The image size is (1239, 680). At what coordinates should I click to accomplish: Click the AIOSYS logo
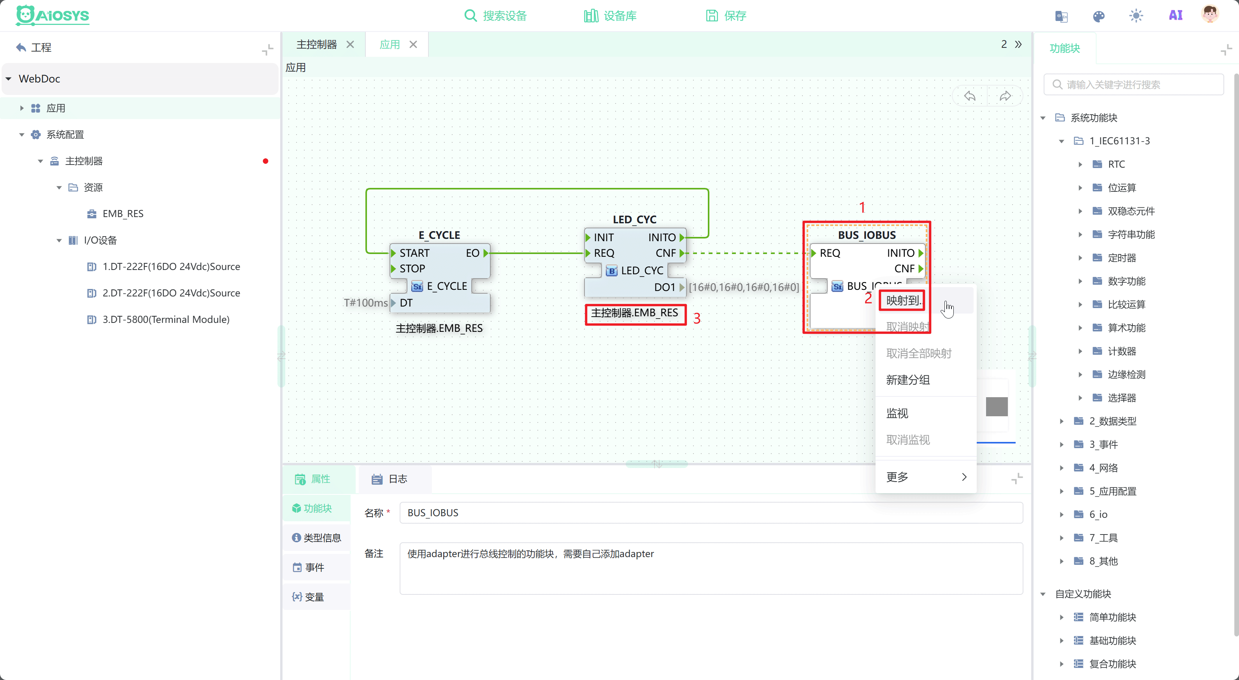(x=53, y=16)
